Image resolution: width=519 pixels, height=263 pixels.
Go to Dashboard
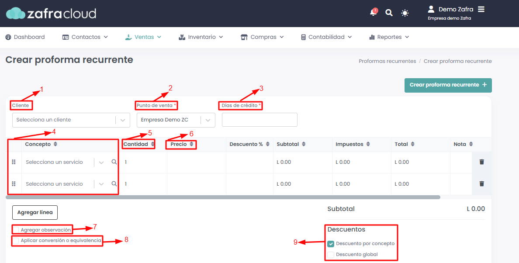click(25, 37)
